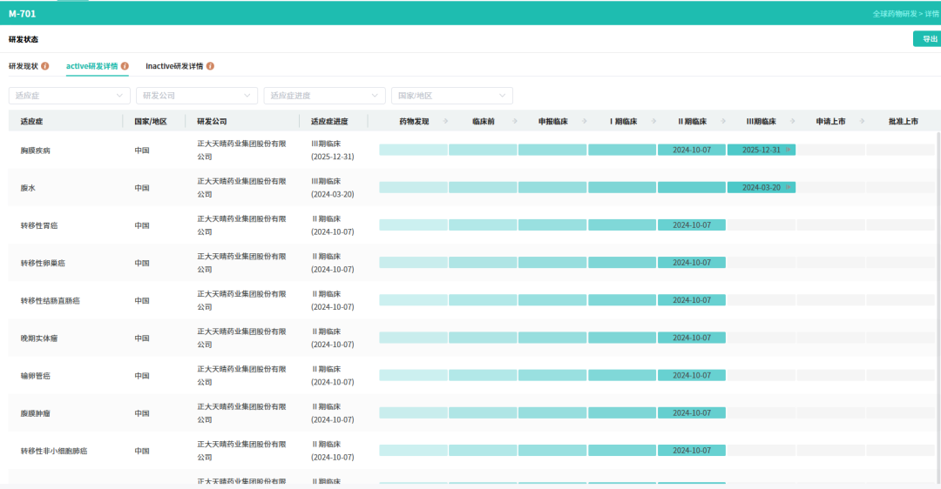Open the 国家/地区 filter dropdown
Viewport: 941px width, 489px height.
pyautogui.click(x=452, y=96)
